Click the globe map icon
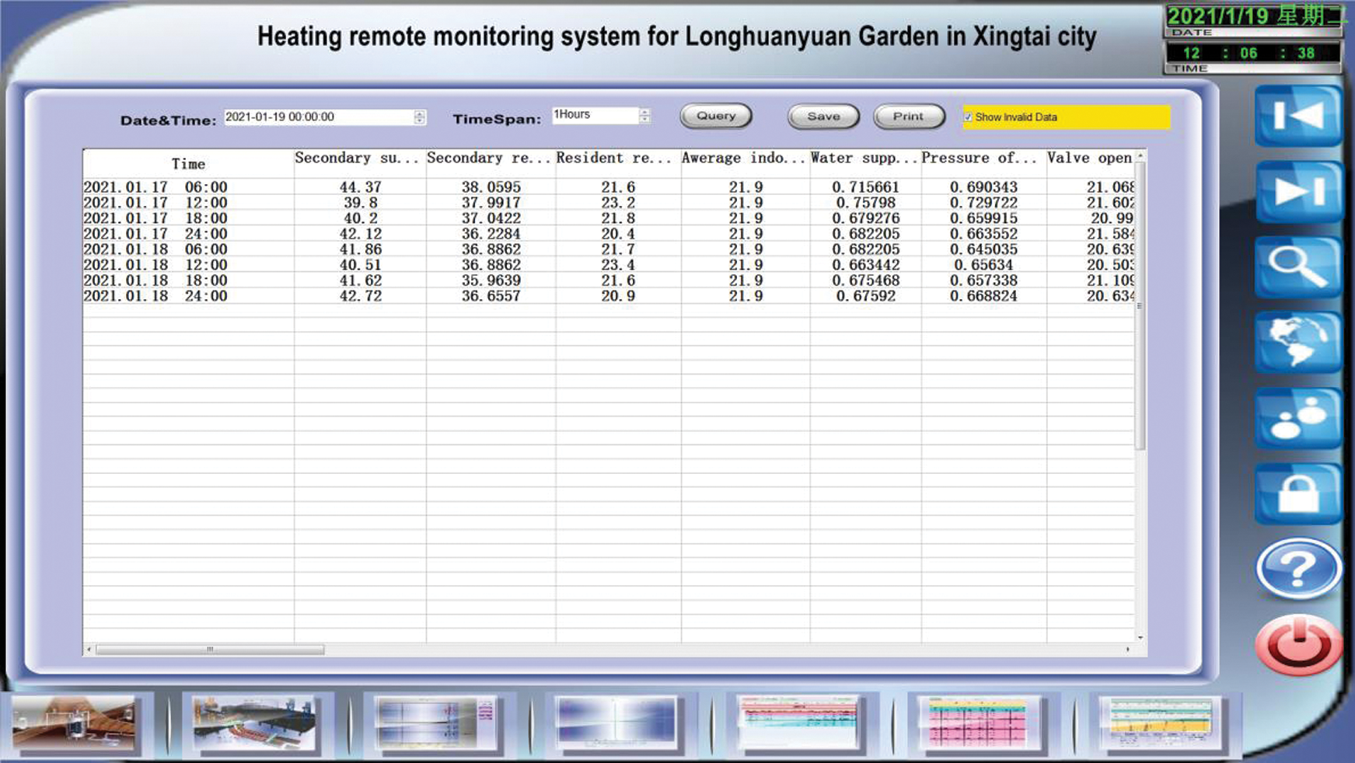Screen dimensions: 1355x763 (x=1297, y=343)
